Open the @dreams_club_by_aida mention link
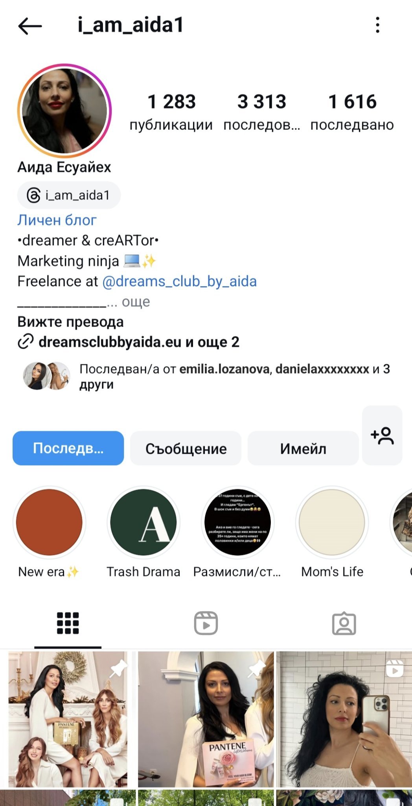 pyautogui.click(x=179, y=281)
